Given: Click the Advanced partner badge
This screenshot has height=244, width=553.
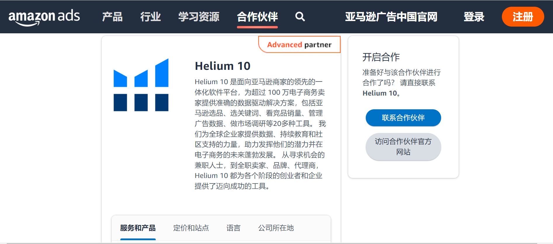Looking at the screenshot, I should [299, 44].
